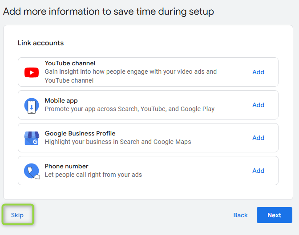
Task: Click 'Add more information to save time' heading
Action: click(x=109, y=12)
